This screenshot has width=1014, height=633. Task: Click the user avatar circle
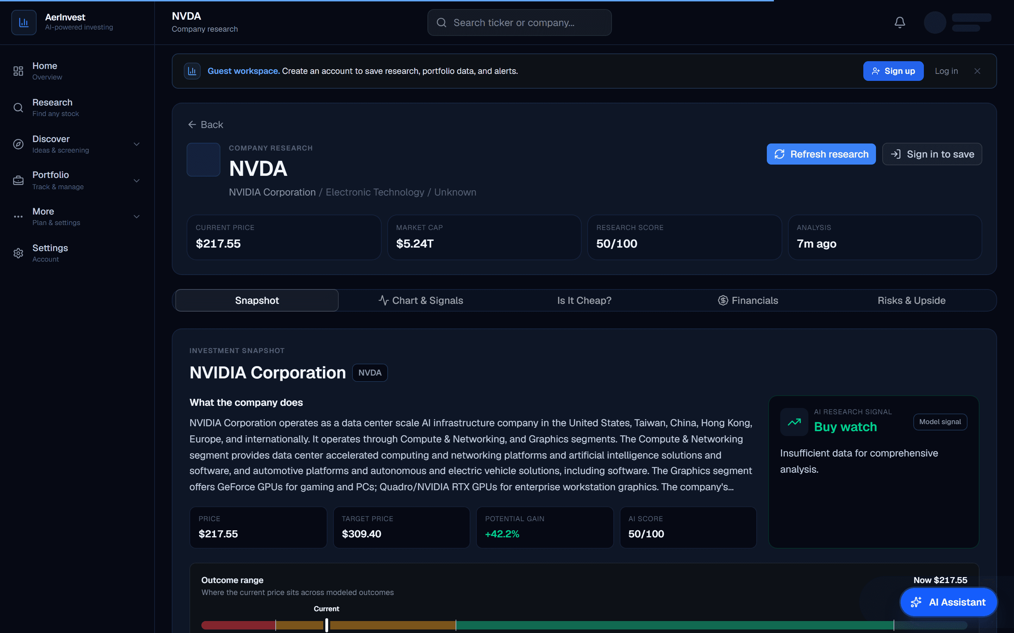click(x=935, y=22)
